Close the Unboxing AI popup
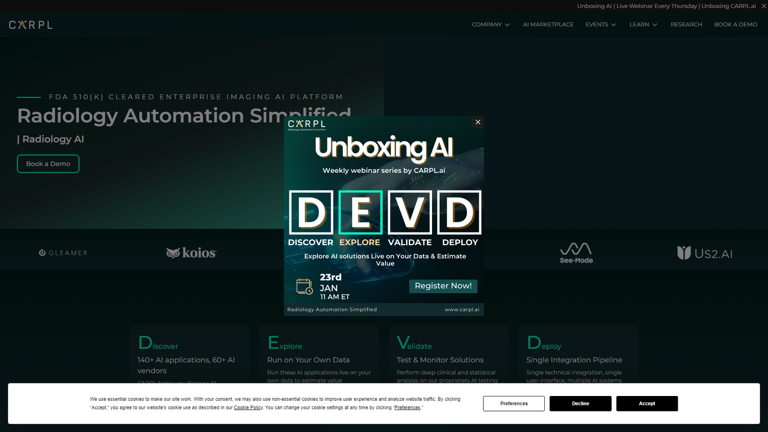Screen dimensions: 768x432 (478, 122)
